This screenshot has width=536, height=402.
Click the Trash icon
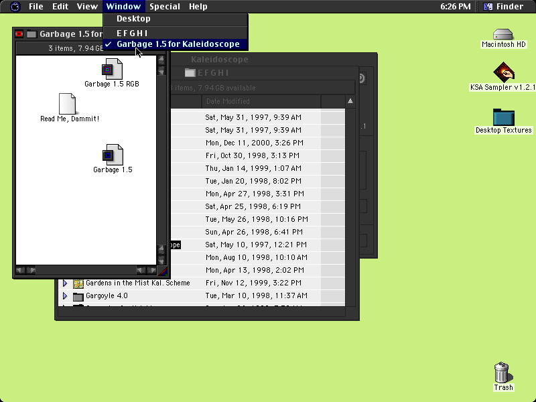click(x=503, y=373)
